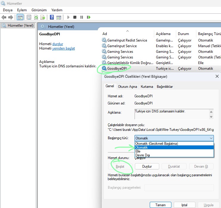
Task: Collapse the Başlangıç türü combo box arrow
Action: (x=211, y=138)
